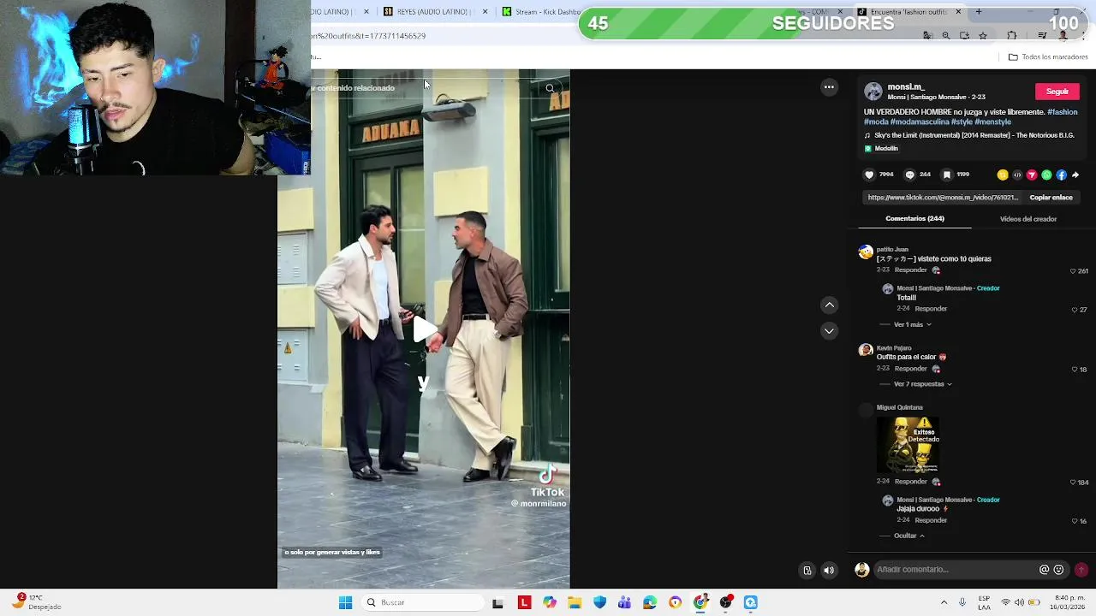Like Miguel Quintana's comment (184)

pos(1078,483)
